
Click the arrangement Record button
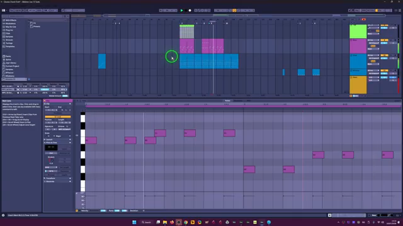[x=190, y=11]
